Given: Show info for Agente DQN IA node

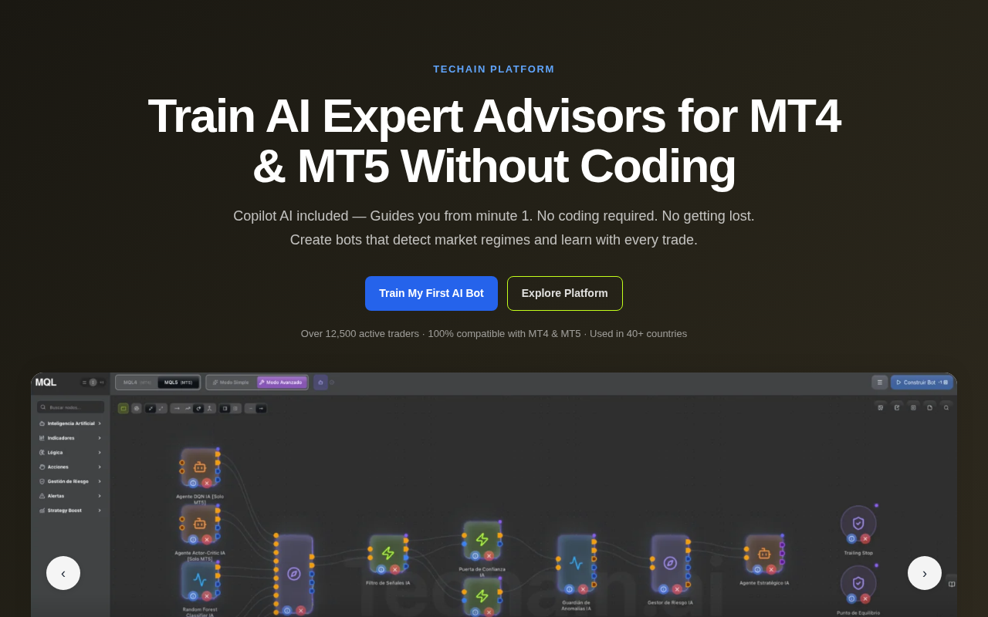Looking at the screenshot, I should click(x=193, y=484).
